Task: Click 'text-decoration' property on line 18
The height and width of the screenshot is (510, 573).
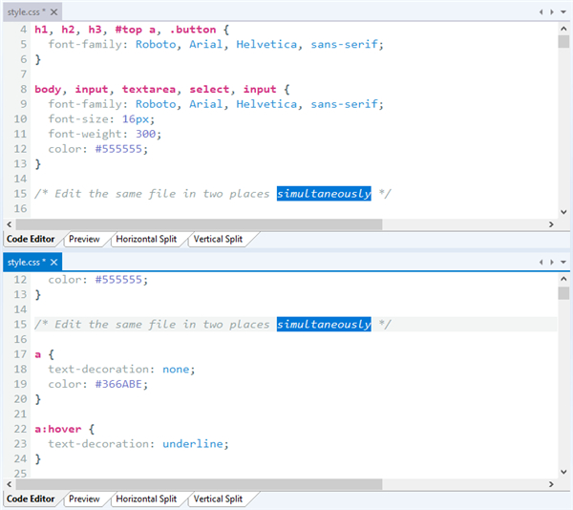Action: point(98,369)
